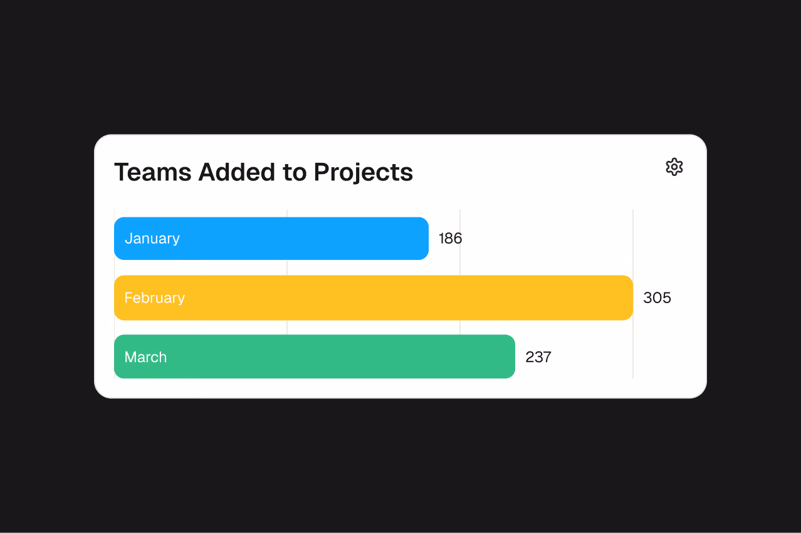Click the February bar's rounded right end
The image size is (801, 533).
pos(628,298)
